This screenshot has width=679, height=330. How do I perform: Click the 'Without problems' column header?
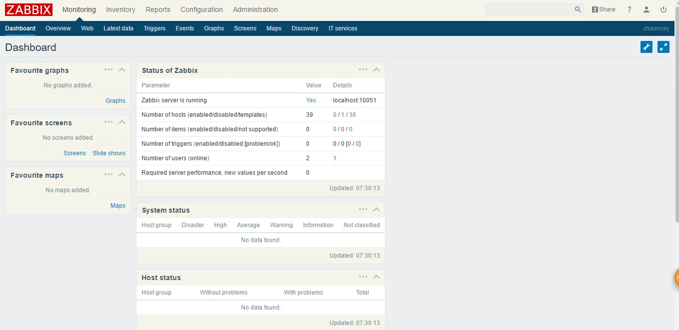pyautogui.click(x=223, y=292)
